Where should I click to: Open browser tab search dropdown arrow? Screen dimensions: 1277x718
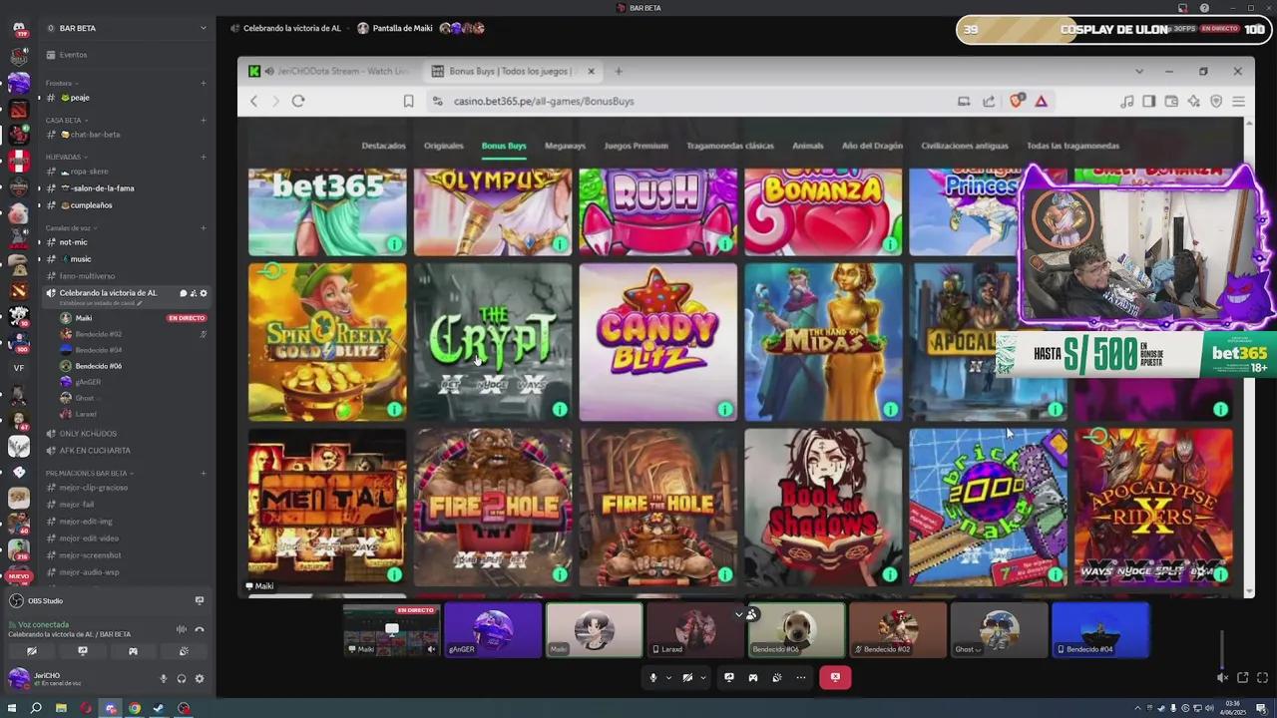tap(1139, 71)
